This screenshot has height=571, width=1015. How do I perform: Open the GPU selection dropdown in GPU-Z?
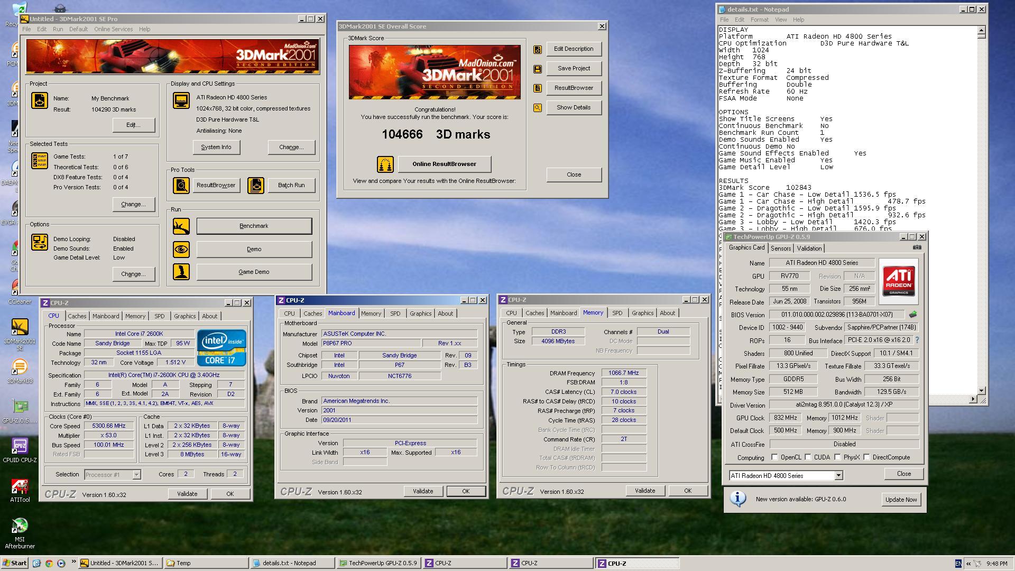pyautogui.click(x=838, y=476)
